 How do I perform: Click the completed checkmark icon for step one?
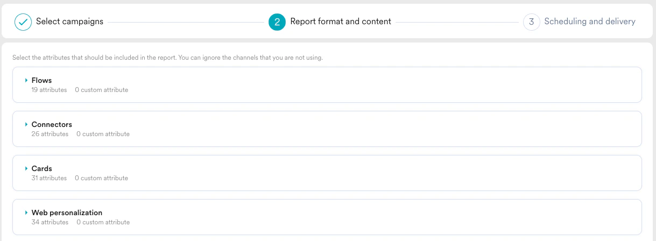[x=23, y=22]
